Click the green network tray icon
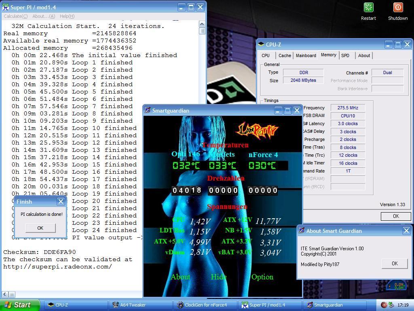This screenshot has width=414, height=311. point(391,305)
